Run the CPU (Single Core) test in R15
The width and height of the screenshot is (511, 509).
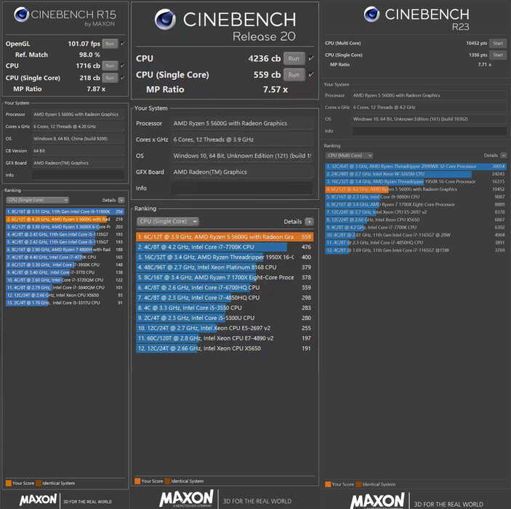click(110, 78)
